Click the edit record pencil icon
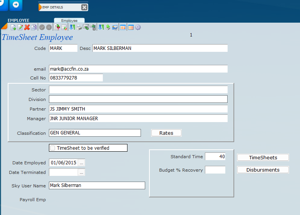The image size is (300, 215). click(20, 27)
